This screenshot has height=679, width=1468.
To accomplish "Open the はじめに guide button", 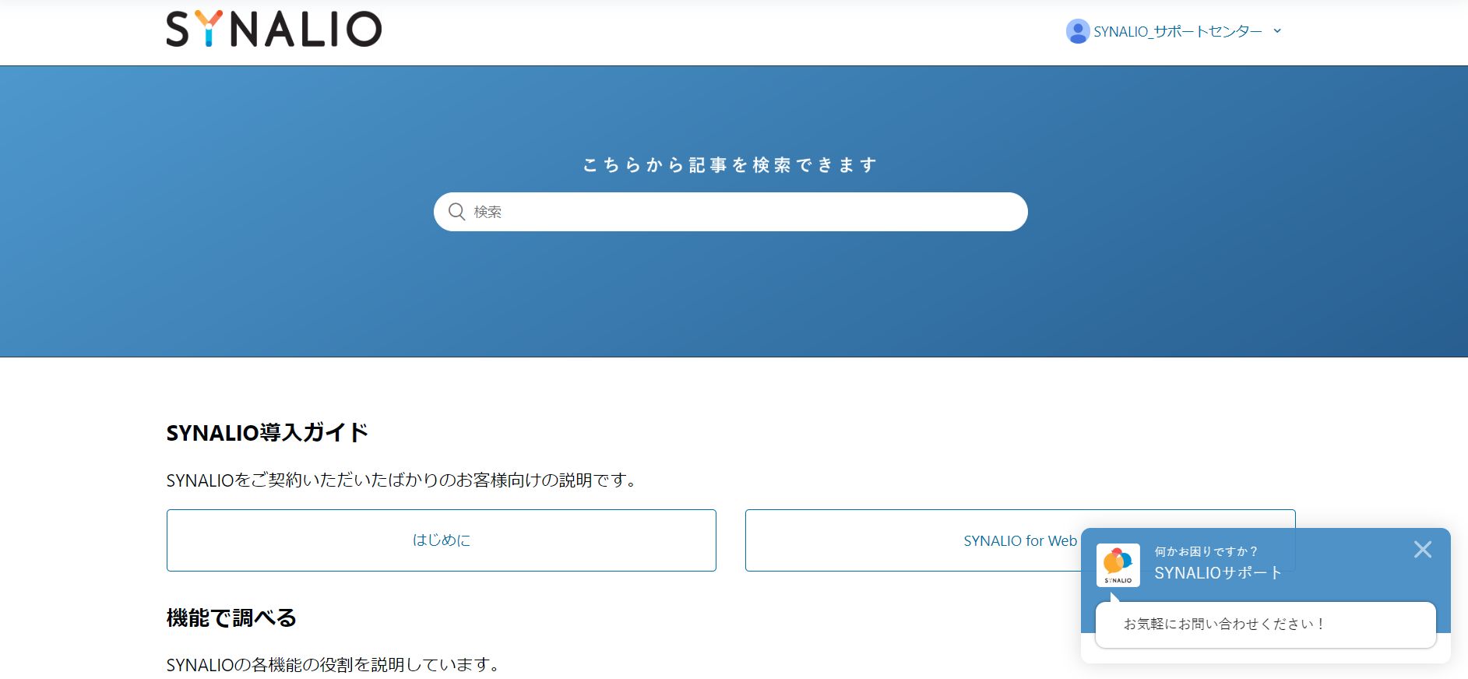I will click(x=442, y=540).
